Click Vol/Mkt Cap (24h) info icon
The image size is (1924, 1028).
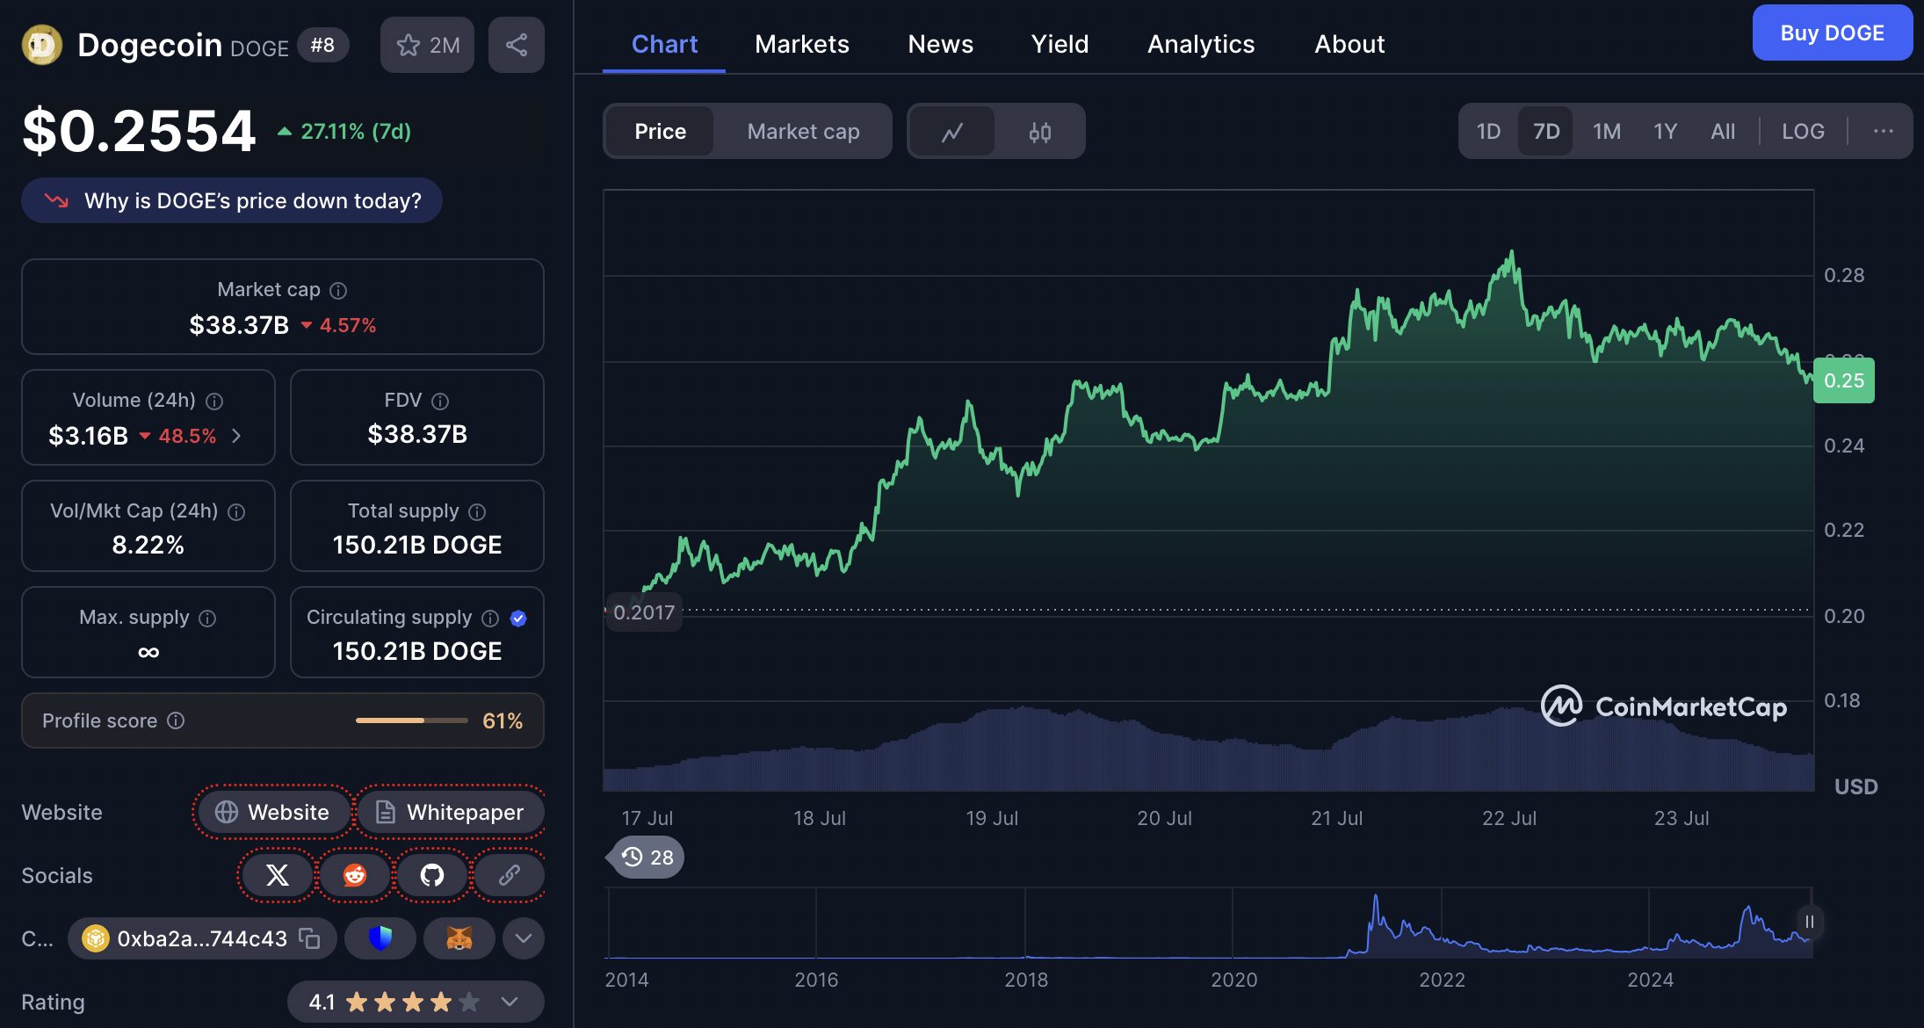pos(236,511)
